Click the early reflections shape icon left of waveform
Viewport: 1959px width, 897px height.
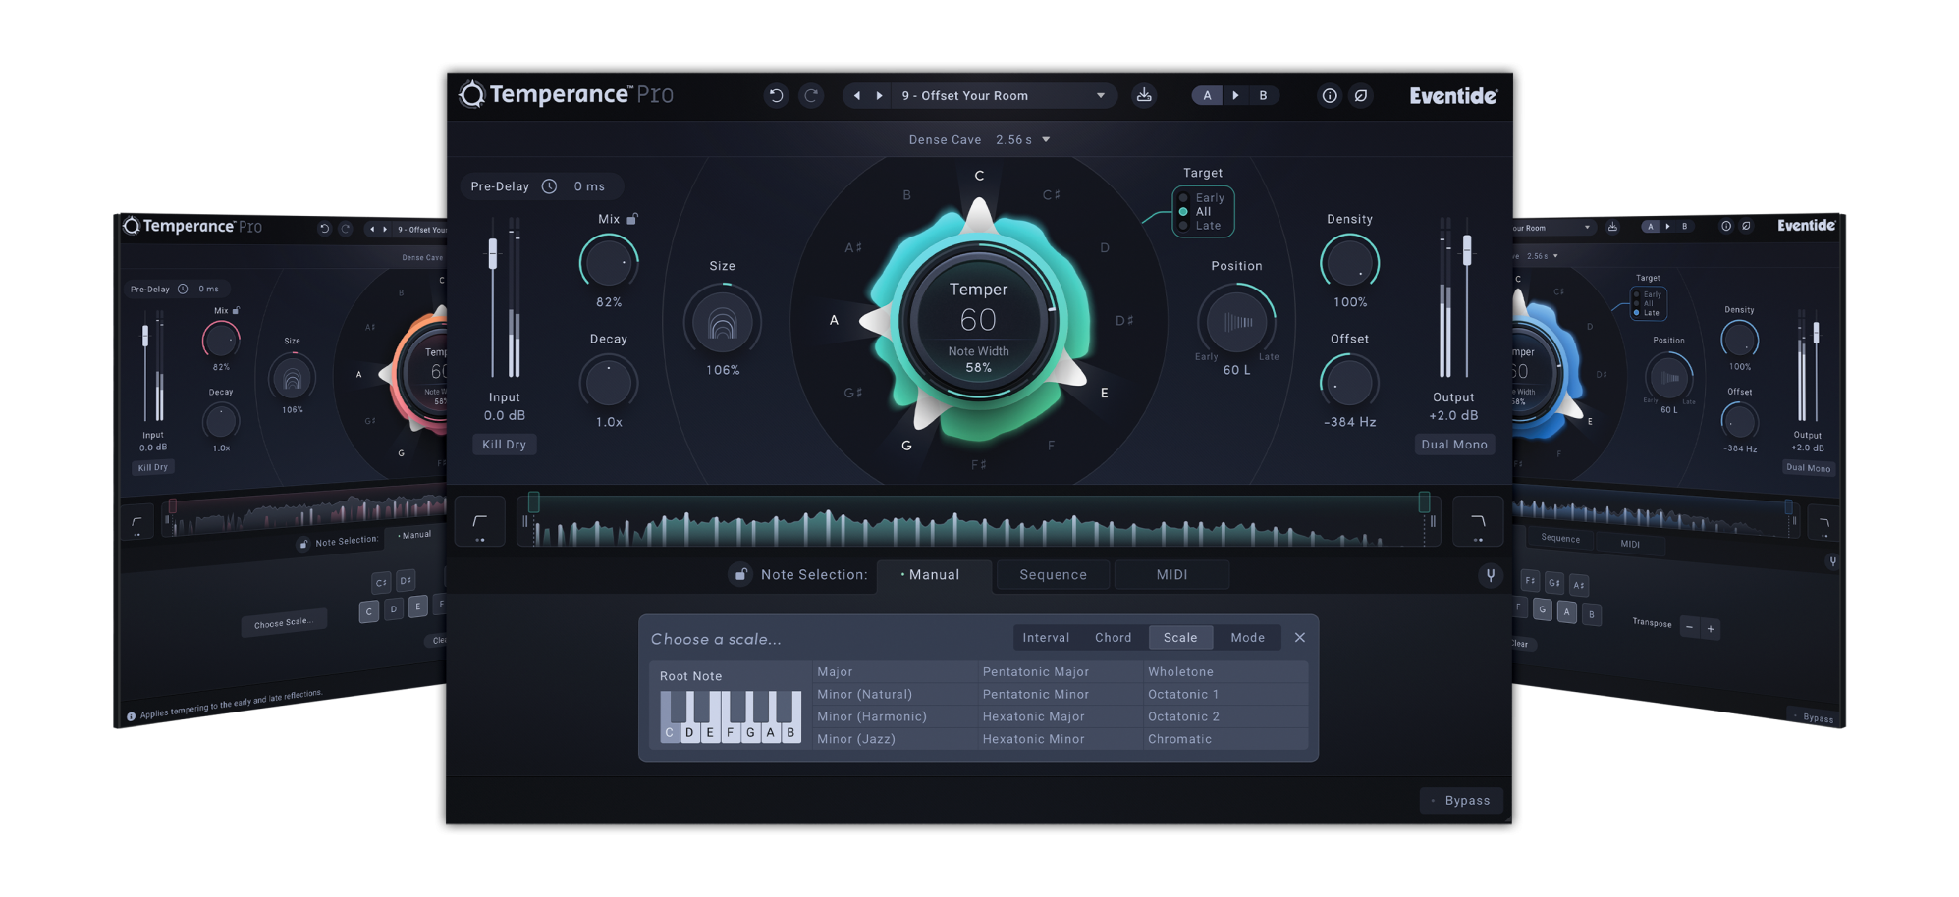tap(479, 521)
